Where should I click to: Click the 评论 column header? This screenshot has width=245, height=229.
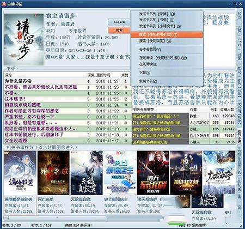tap(45, 75)
